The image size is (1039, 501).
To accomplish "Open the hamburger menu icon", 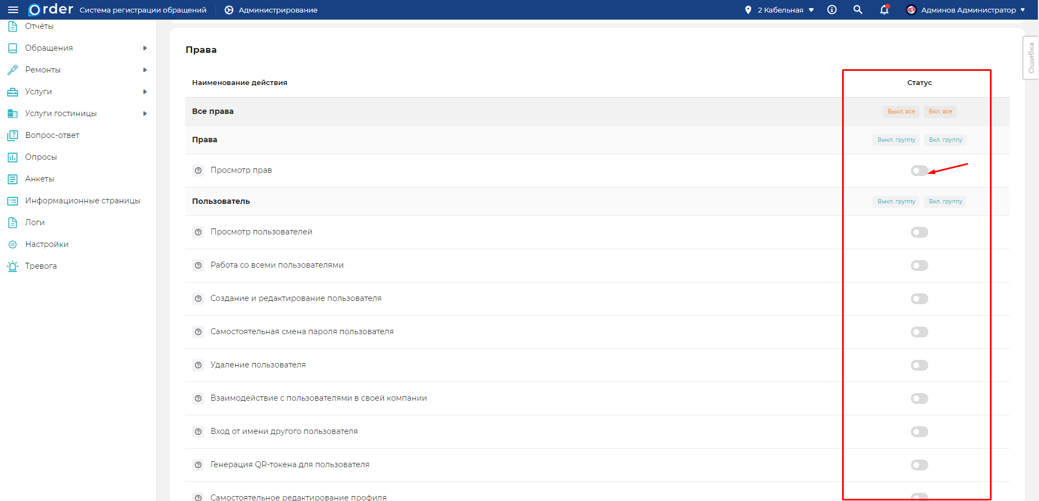I will click(13, 10).
